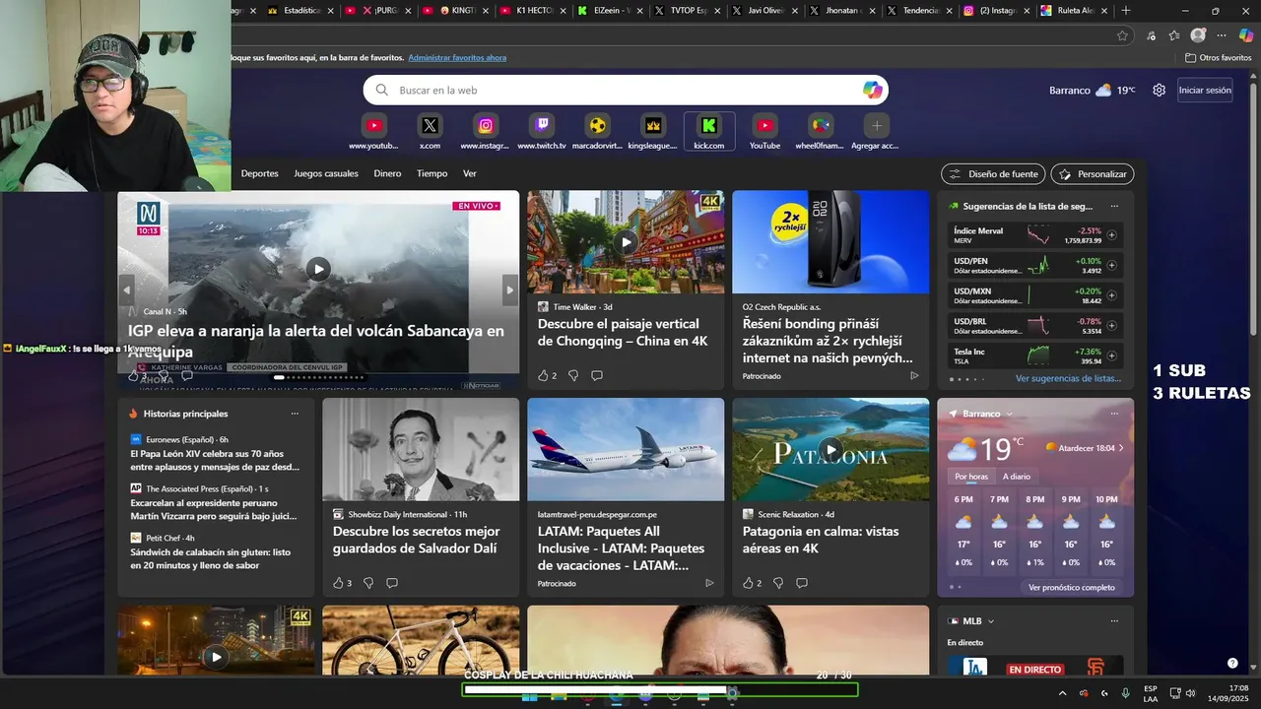This screenshot has width=1261, height=709.
Task: Open weather card more options
Action: click(1114, 414)
